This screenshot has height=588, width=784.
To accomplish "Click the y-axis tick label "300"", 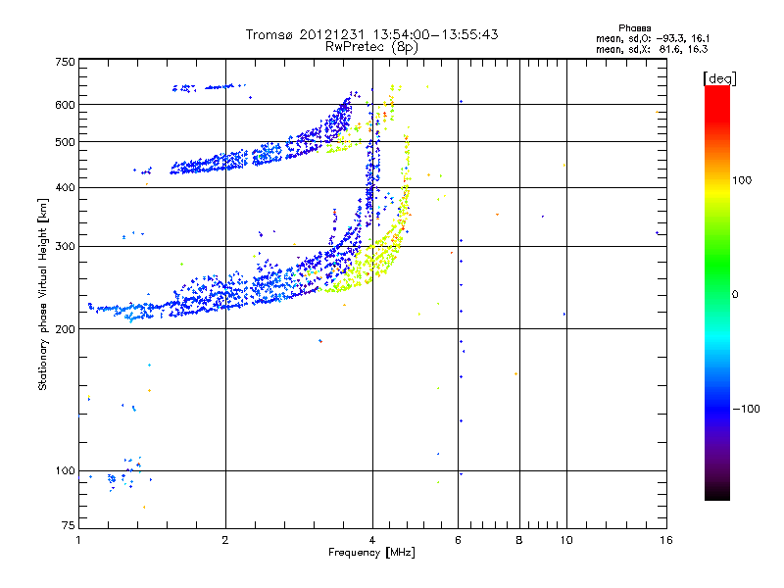I will click(66, 247).
